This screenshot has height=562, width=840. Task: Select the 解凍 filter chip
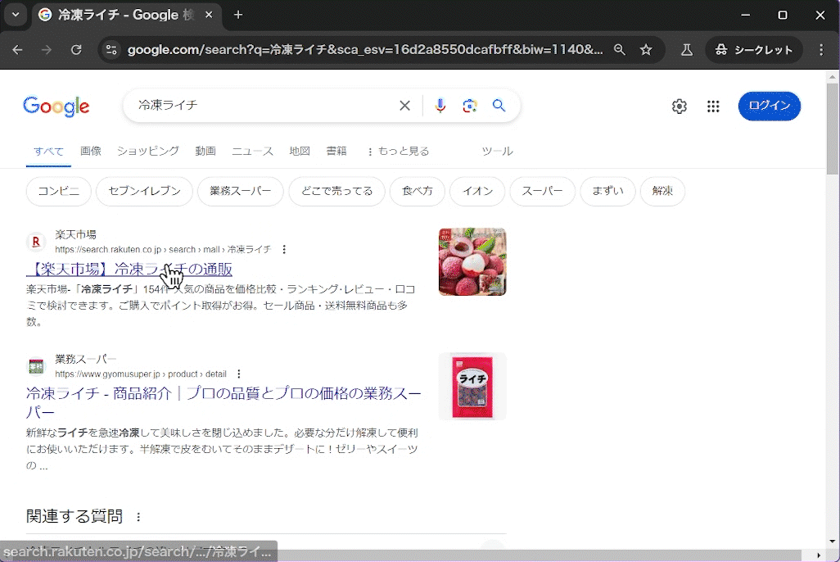point(662,191)
